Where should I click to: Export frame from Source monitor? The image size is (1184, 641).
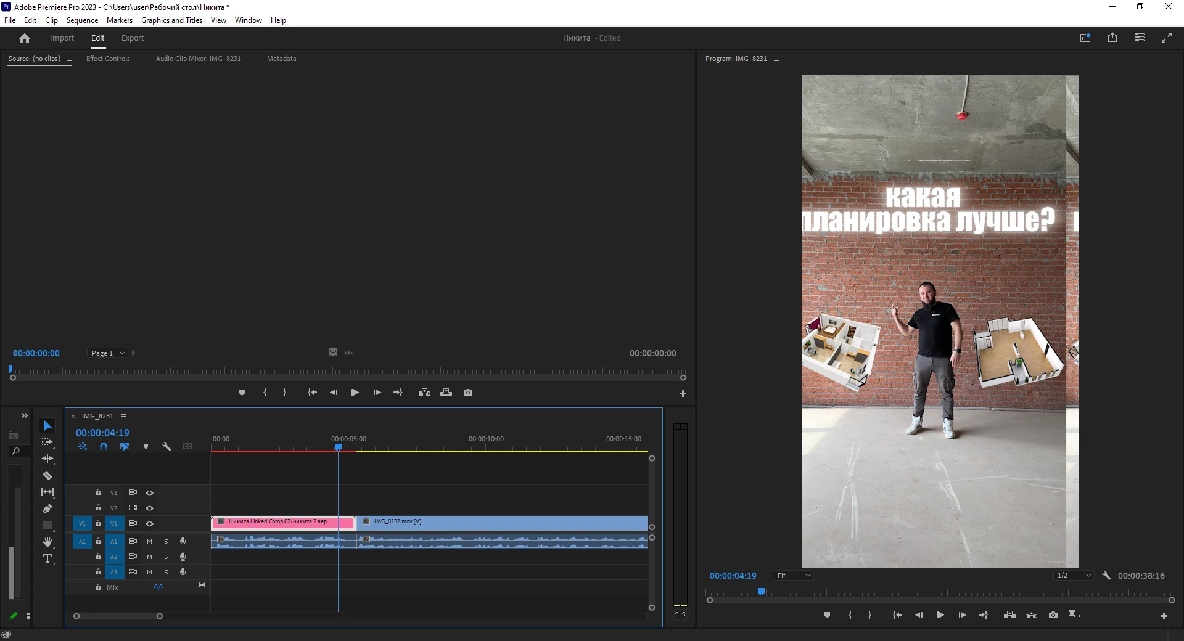(x=468, y=393)
